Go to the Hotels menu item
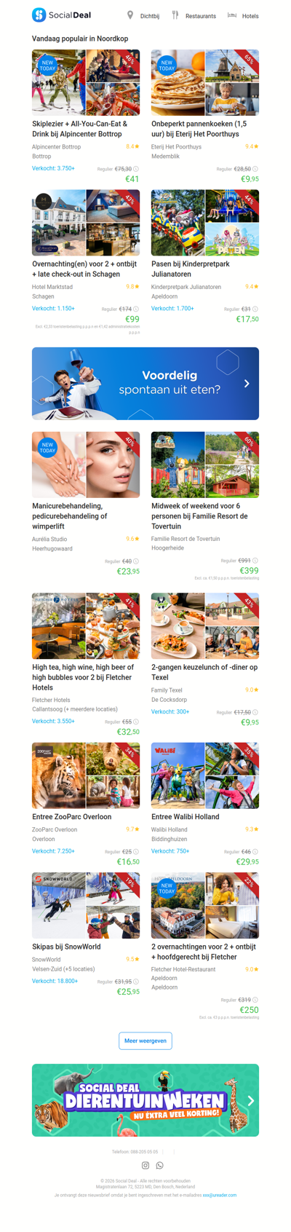Viewport: 291px width, 1232px height. (x=250, y=16)
